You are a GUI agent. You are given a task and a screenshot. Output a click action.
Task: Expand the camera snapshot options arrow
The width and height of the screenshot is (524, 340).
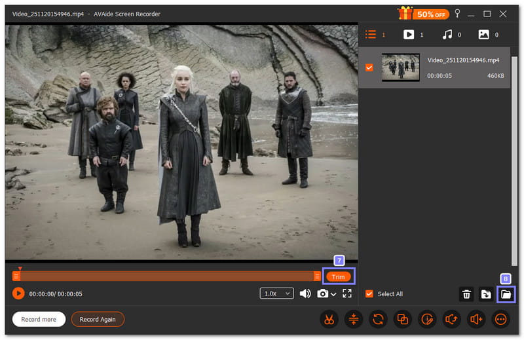click(x=333, y=294)
